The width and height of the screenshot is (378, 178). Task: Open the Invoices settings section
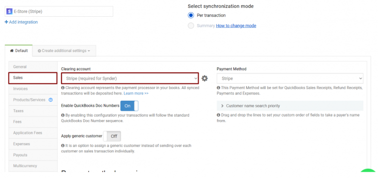click(x=33, y=89)
